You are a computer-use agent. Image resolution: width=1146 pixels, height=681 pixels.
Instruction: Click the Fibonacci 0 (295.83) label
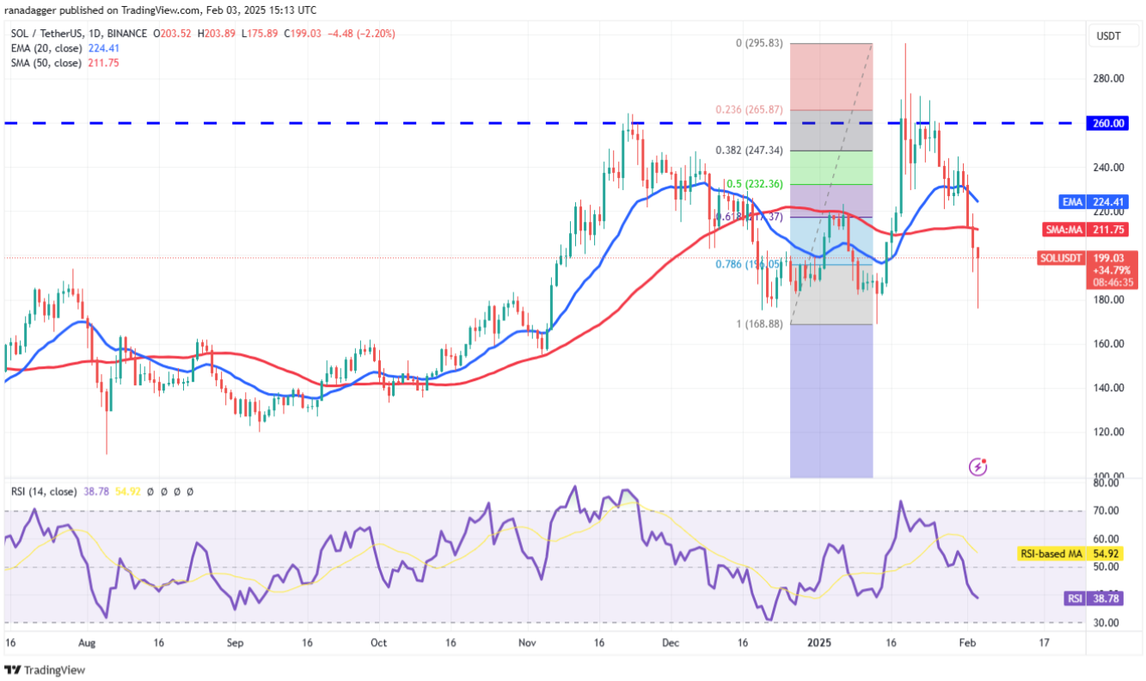[x=760, y=43]
